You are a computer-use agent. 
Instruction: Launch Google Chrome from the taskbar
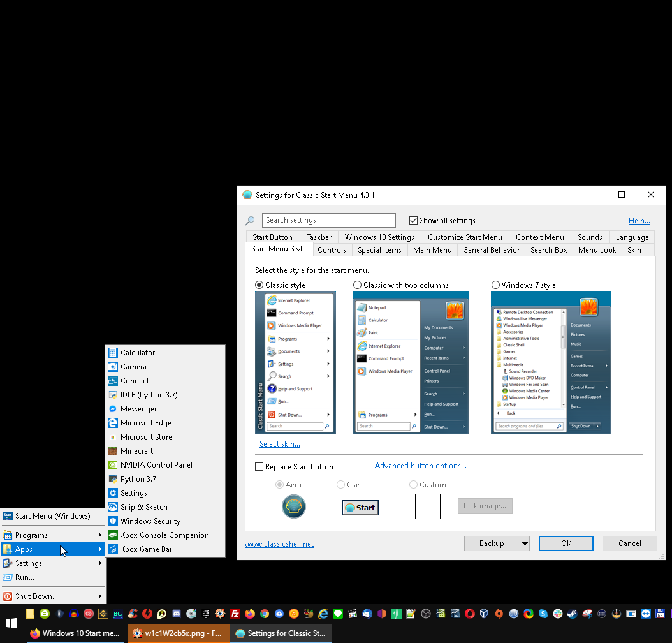click(265, 614)
